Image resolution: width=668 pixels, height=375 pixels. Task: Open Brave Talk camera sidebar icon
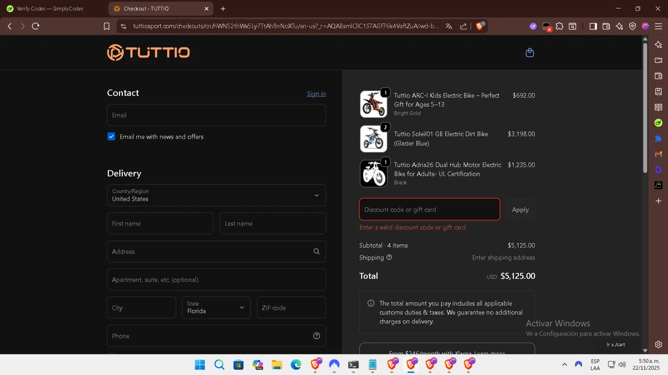(x=658, y=60)
